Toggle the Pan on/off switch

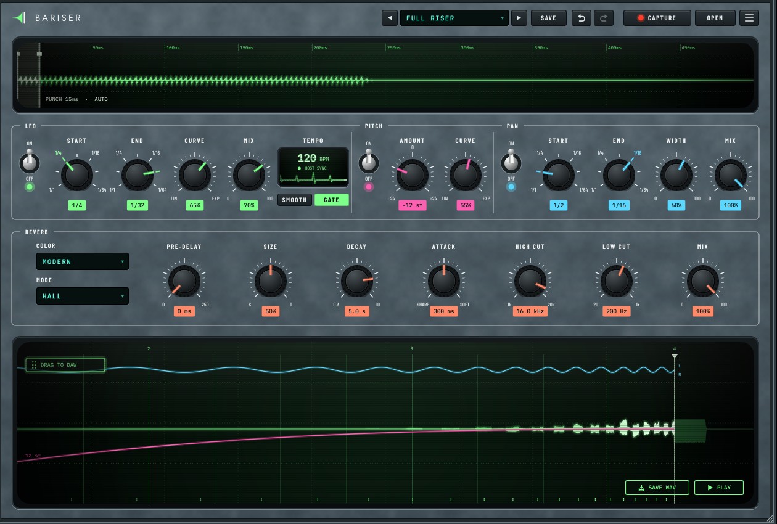(x=511, y=163)
